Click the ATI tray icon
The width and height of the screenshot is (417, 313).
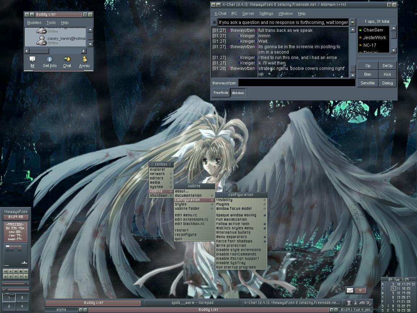click(x=362, y=302)
